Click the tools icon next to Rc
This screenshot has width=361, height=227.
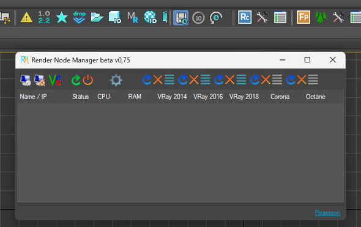point(262,17)
